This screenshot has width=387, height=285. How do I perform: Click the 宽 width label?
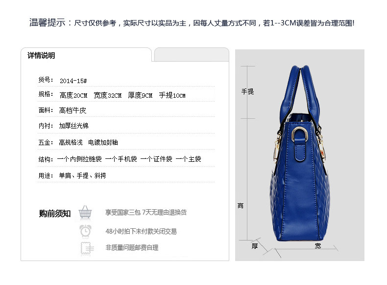tap(318, 245)
